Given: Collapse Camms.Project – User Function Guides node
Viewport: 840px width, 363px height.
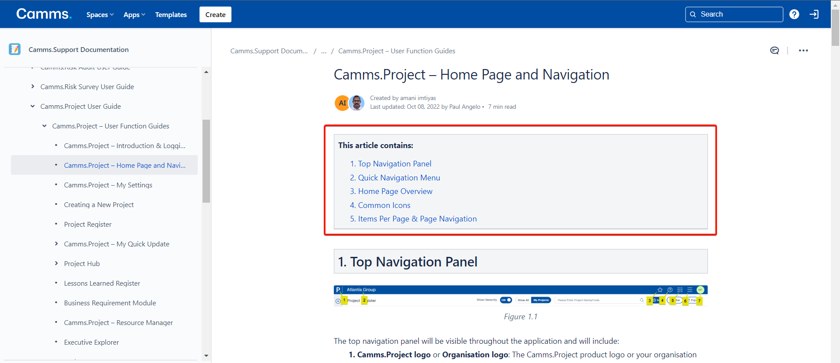Looking at the screenshot, I should pyautogui.click(x=44, y=126).
